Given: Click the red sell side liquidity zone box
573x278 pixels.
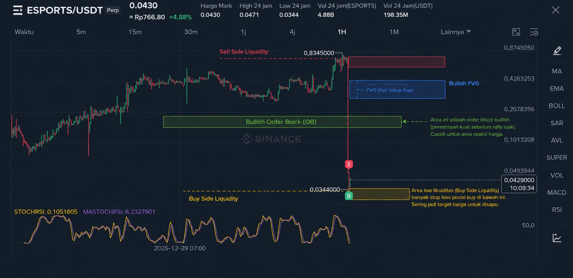Looking at the screenshot, I should click(397, 62).
